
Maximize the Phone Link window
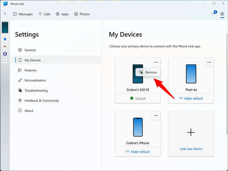point(214,4)
